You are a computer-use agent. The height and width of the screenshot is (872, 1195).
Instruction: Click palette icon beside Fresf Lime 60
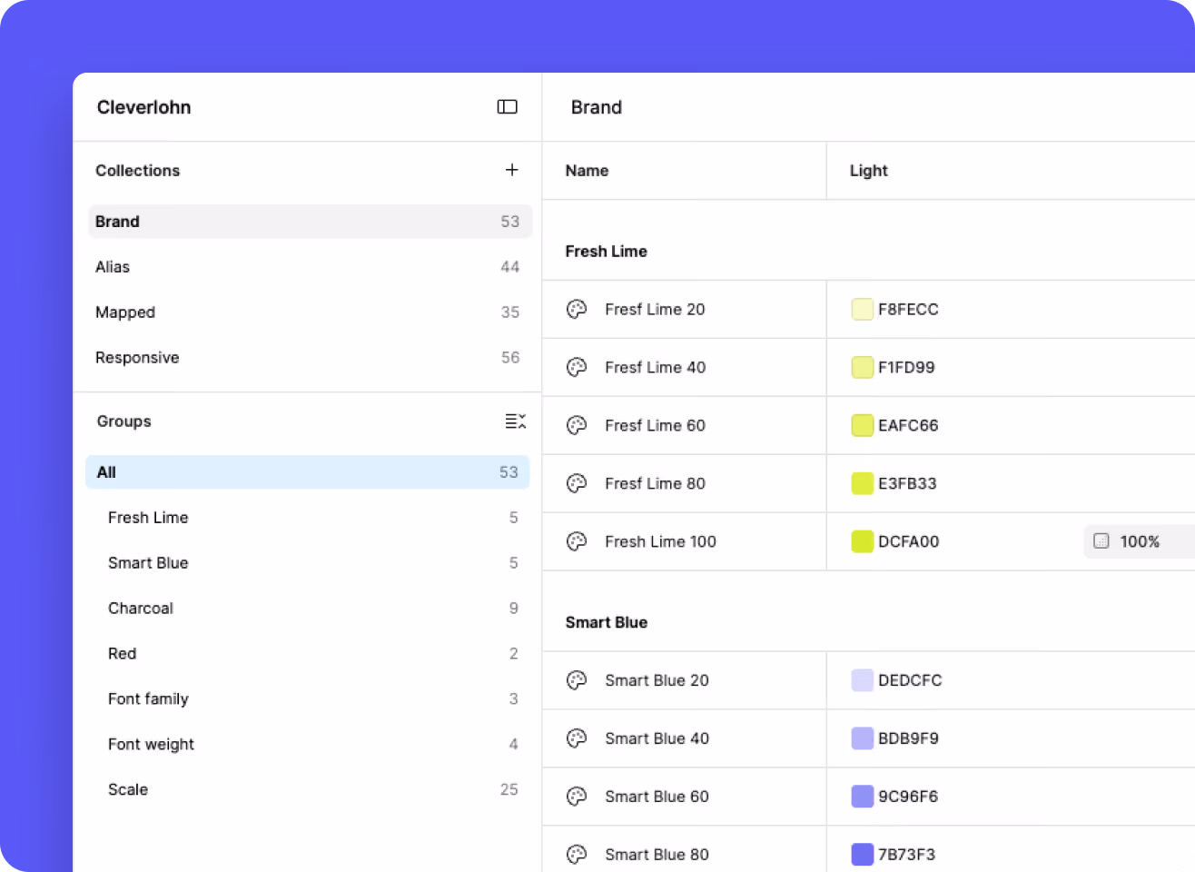(x=577, y=426)
